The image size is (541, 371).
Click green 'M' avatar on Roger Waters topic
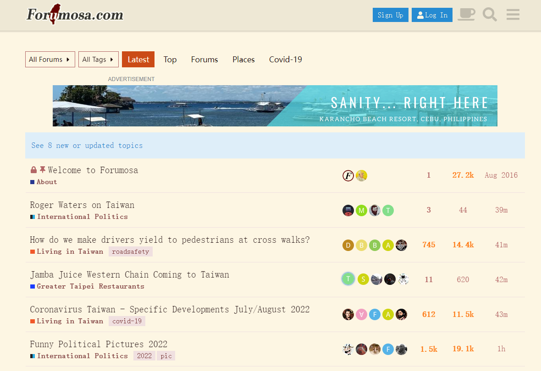click(361, 210)
